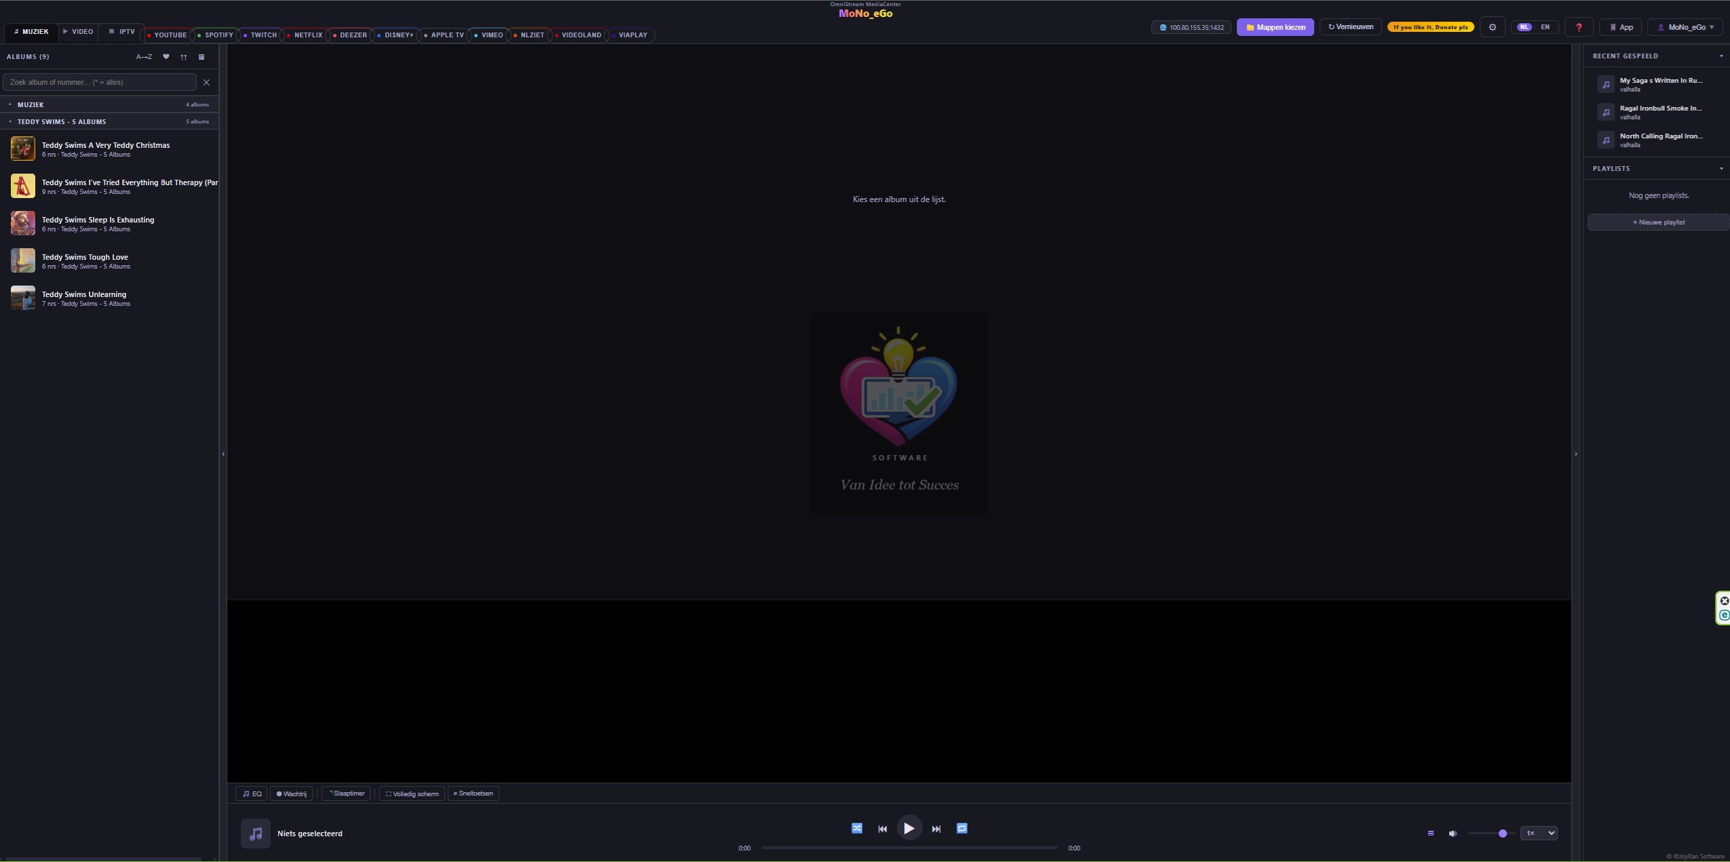Image resolution: width=1730 pixels, height=862 pixels.
Task: Open settings gear icon
Action: coord(1493,27)
